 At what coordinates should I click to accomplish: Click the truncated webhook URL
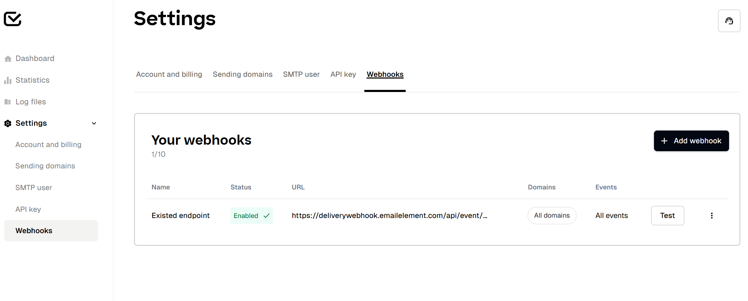coord(389,216)
